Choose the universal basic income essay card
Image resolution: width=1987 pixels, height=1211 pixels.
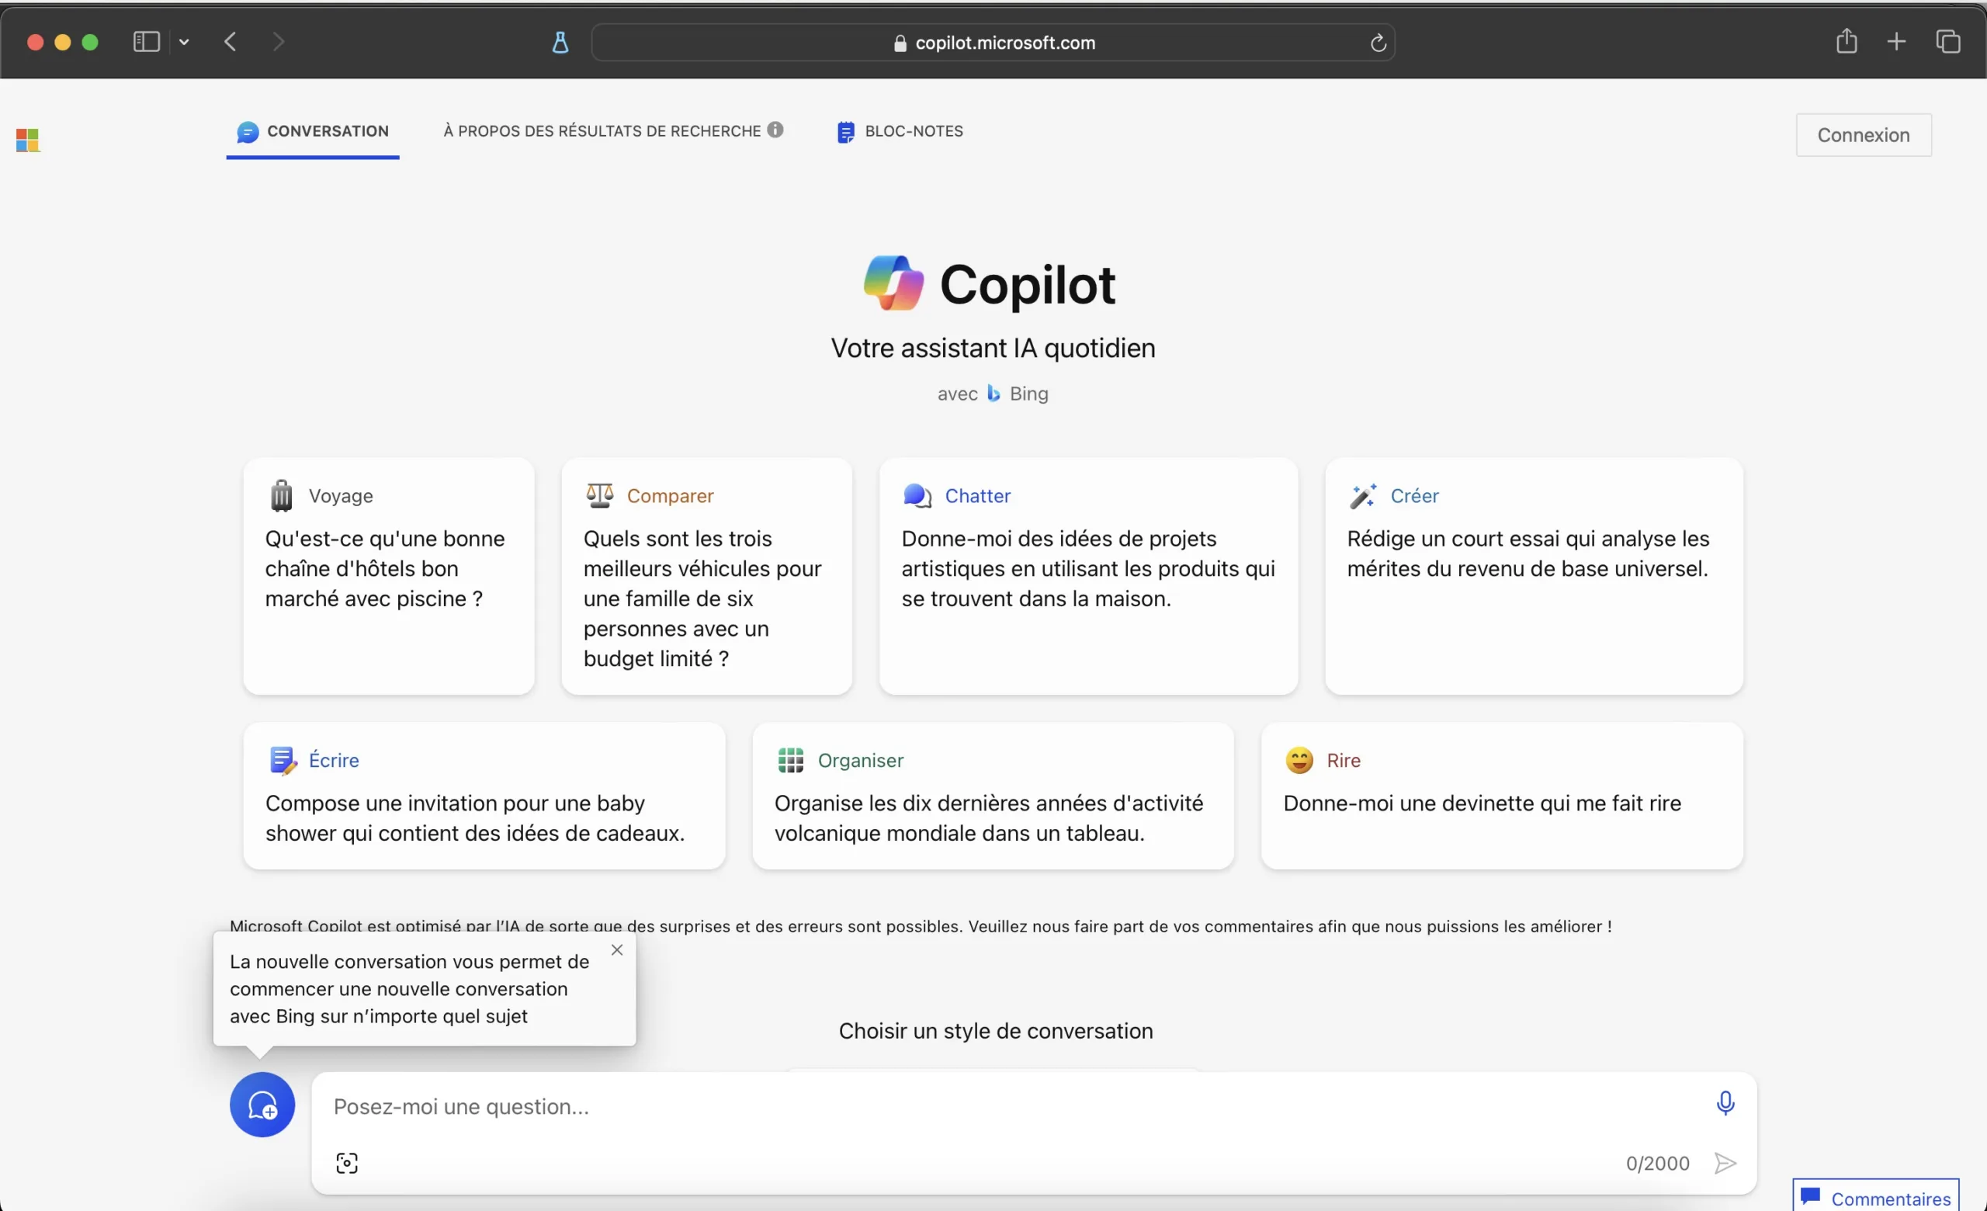[x=1534, y=576]
